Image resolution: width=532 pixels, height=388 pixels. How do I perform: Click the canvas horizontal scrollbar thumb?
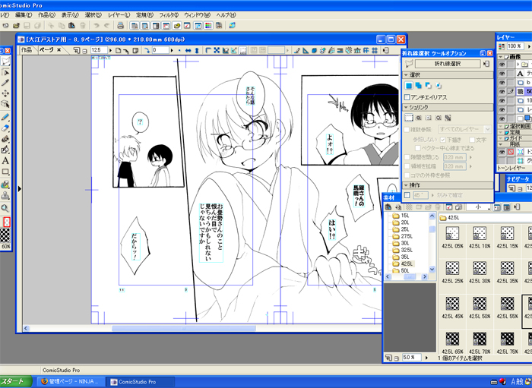point(184,328)
